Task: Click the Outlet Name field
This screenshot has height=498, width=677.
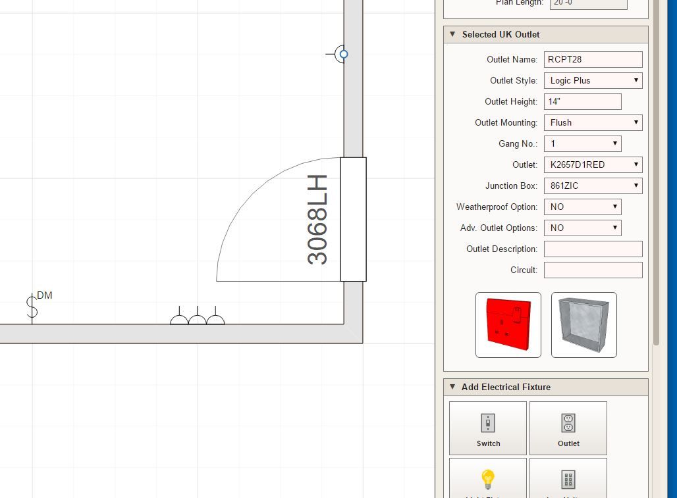Action: click(x=593, y=59)
